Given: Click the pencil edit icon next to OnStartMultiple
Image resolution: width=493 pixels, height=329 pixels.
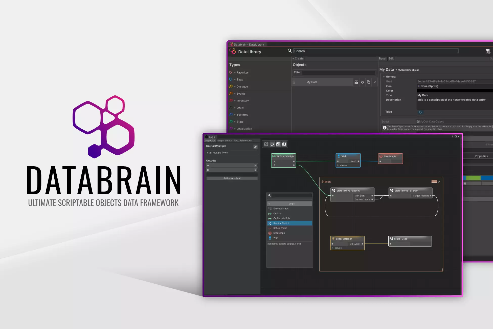Looking at the screenshot, I should click(x=255, y=147).
